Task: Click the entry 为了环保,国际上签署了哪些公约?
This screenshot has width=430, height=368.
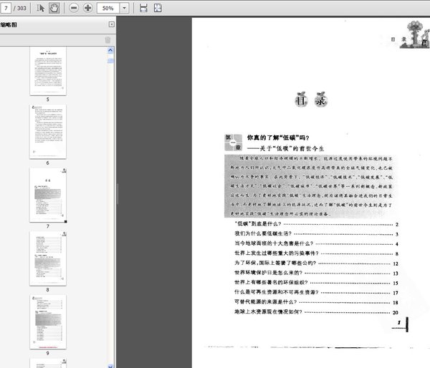Action: point(275,263)
